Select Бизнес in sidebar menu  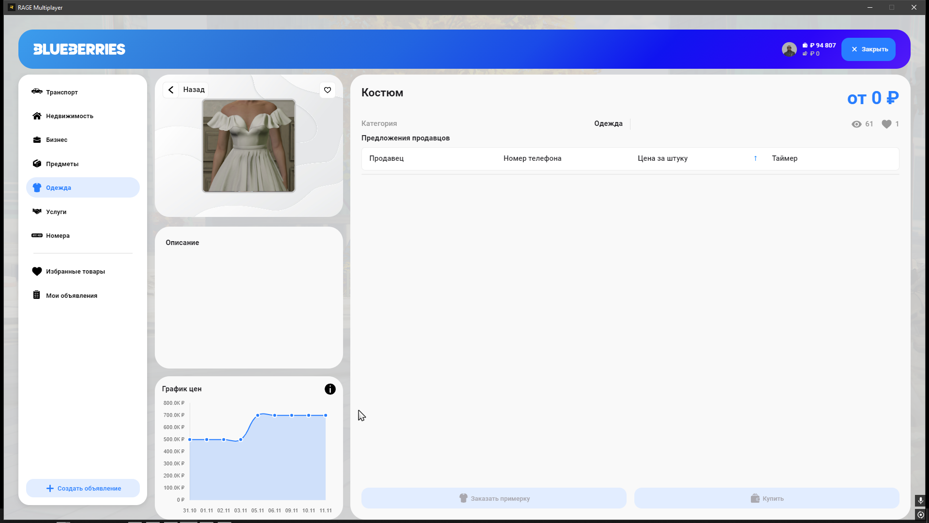pos(57,140)
